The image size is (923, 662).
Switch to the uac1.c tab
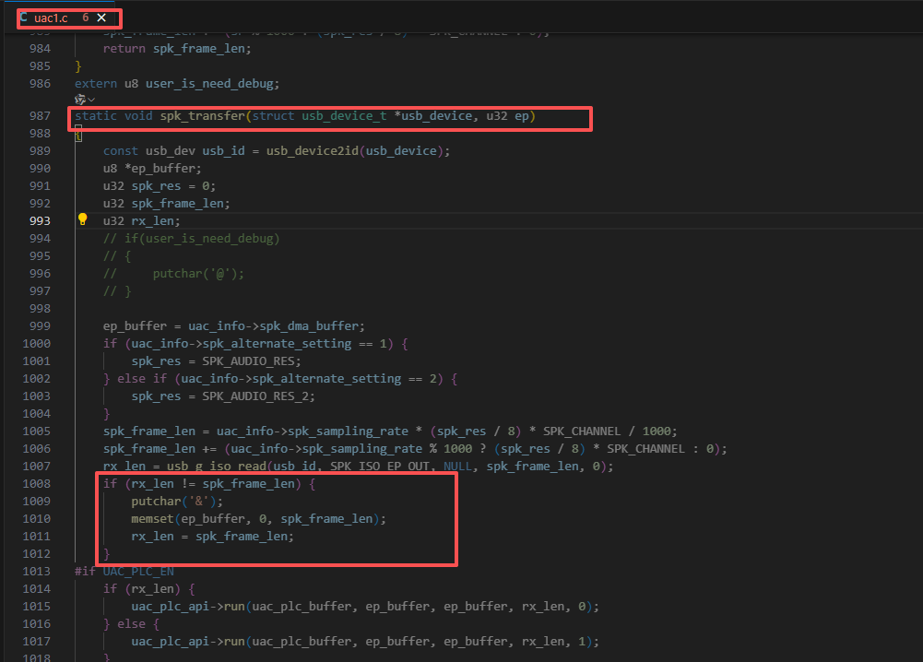pyautogui.click(x=51, y=18)
